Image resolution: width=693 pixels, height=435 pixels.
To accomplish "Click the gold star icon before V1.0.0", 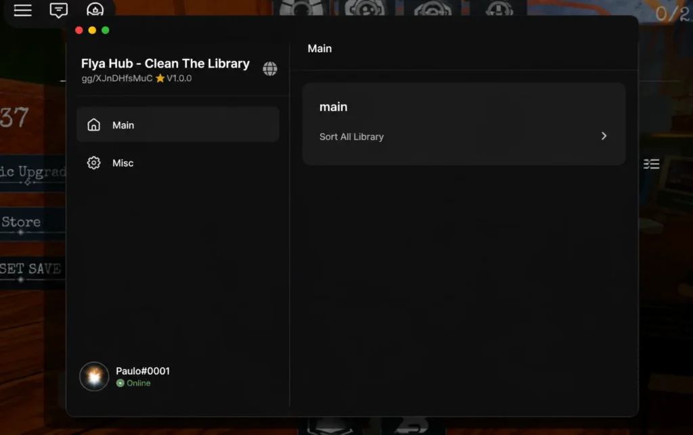I will click(x=160, y=78).
